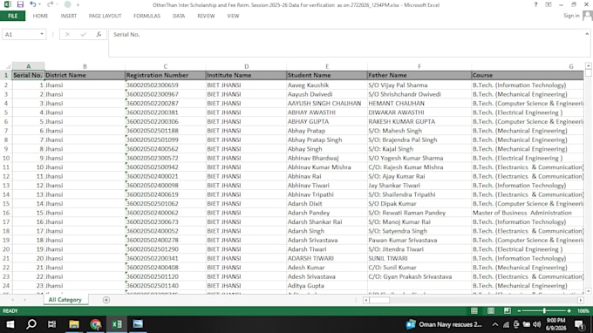The width and height of the screenshot is (593, 333).
Task: Select cell SUNIL TIWARI
Action: point(419,258)
